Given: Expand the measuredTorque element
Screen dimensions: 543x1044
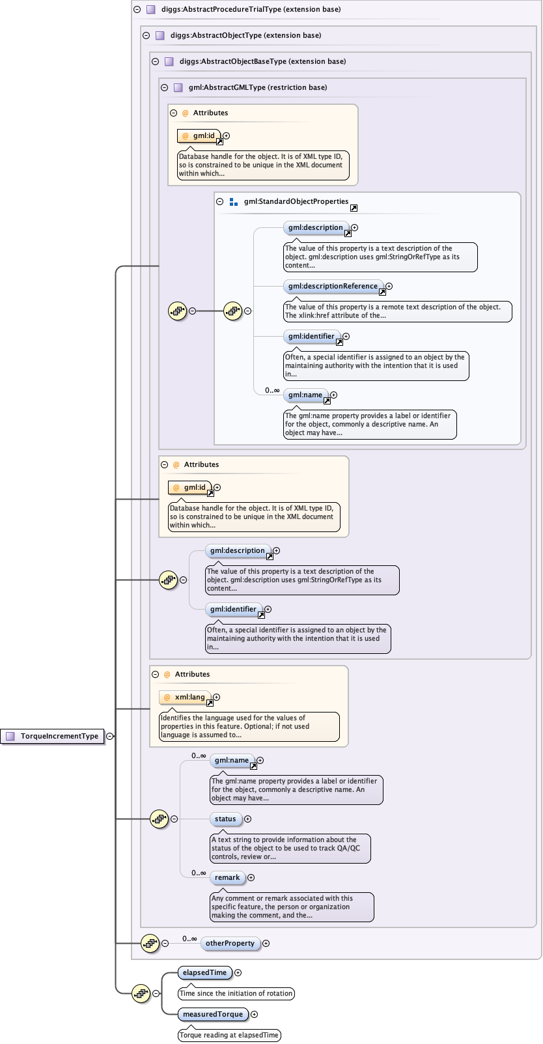Looking at the screenshot, I should (254, 1015).
